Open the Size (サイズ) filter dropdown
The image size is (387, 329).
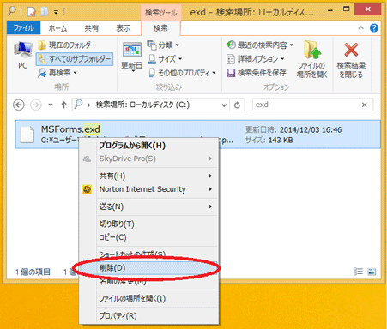pyautogui.click(x=165, y=59)
